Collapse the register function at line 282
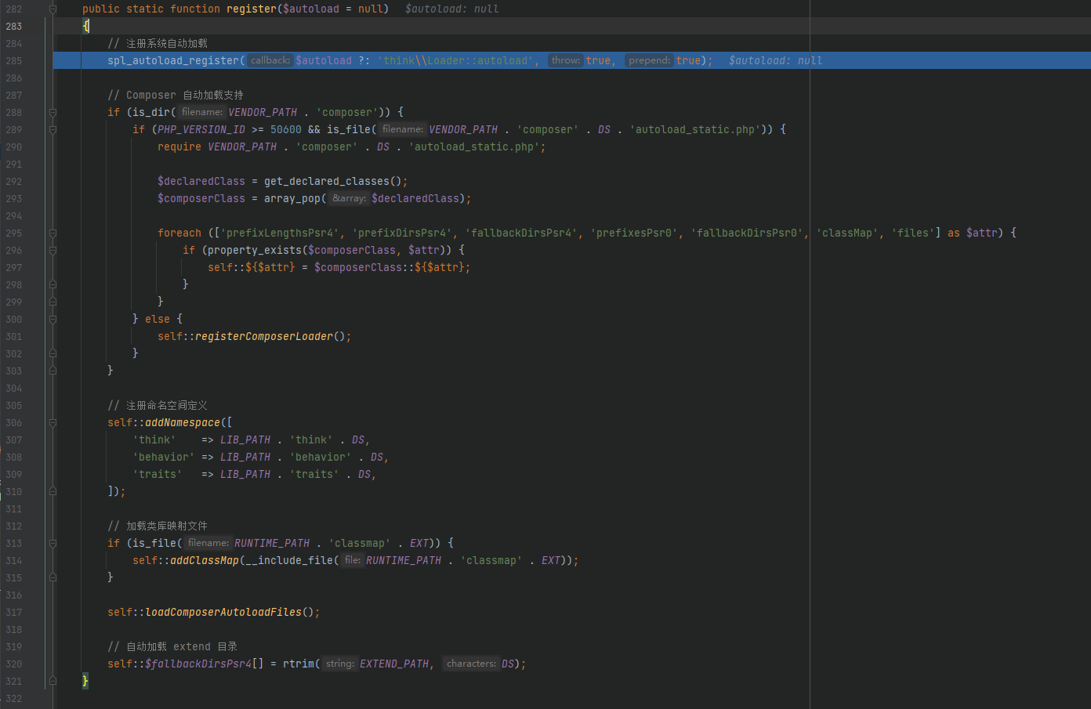Image resolution: width=1091 pixels, height=709 pixels. tap(53, 9)
